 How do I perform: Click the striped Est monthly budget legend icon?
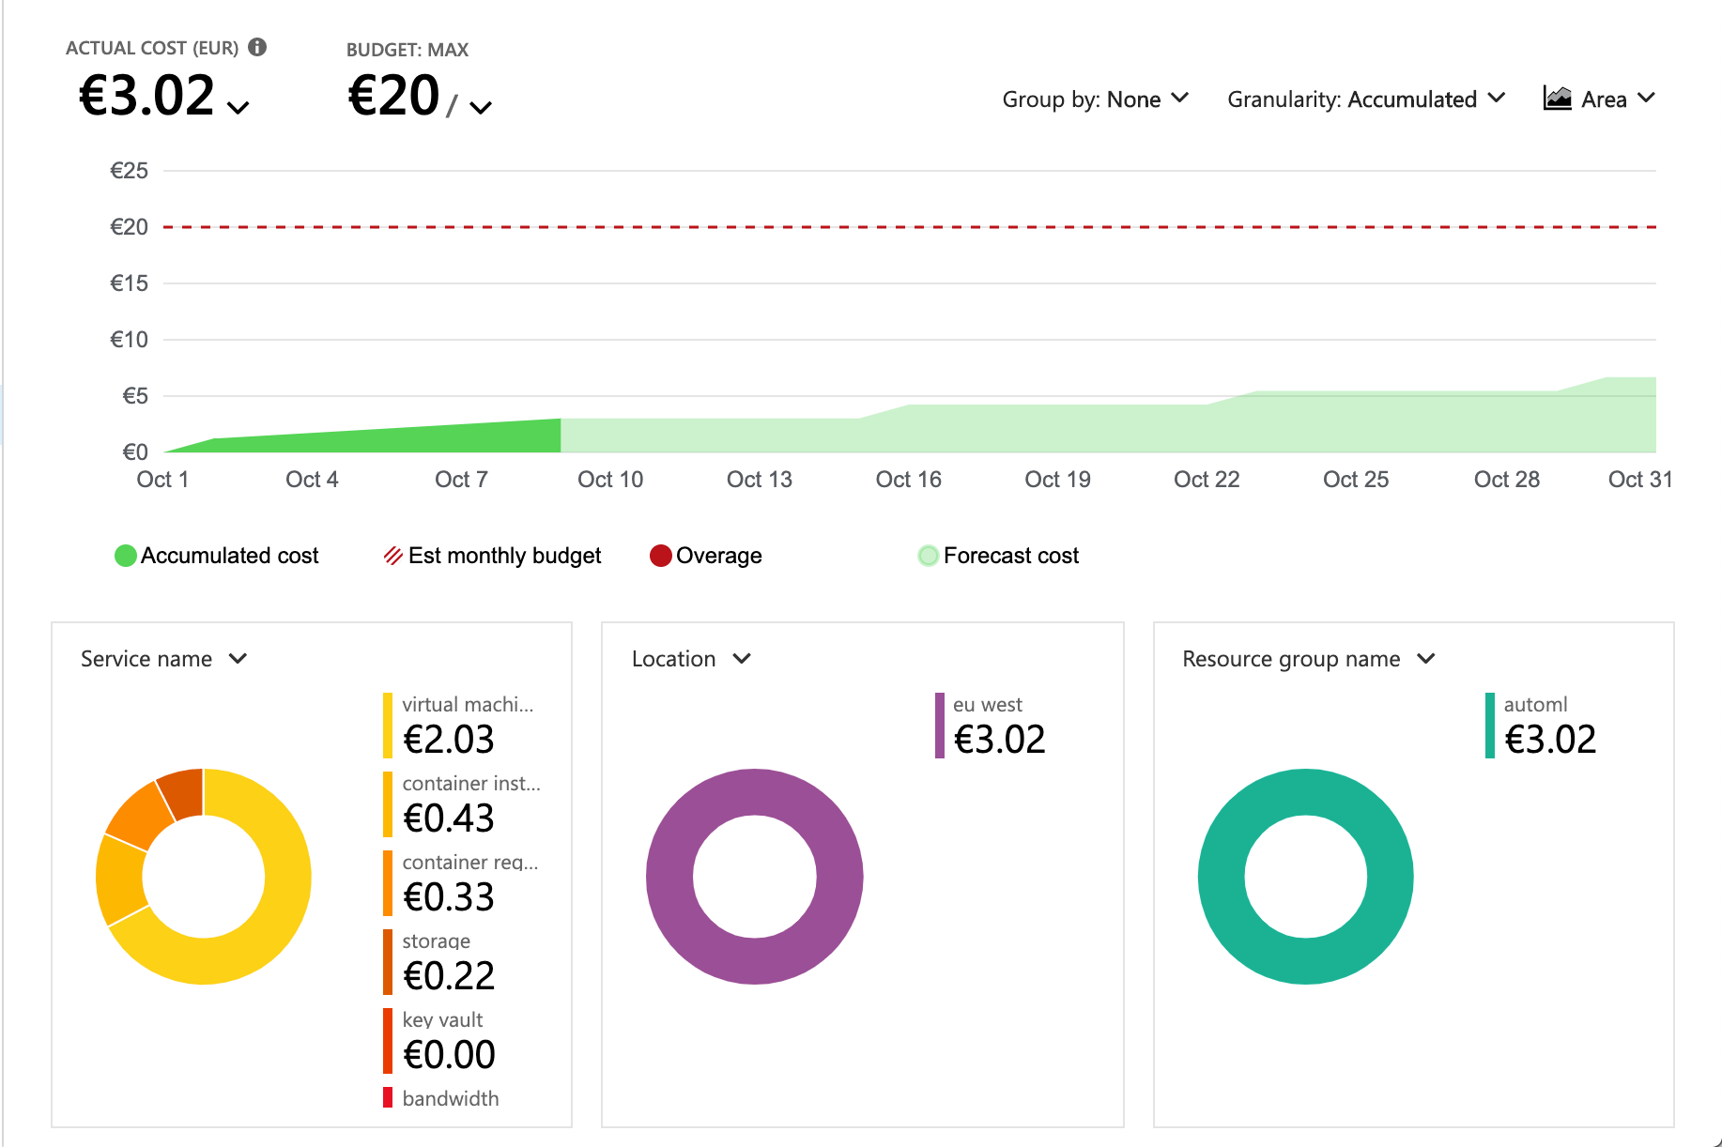click(x=392, y=555)
